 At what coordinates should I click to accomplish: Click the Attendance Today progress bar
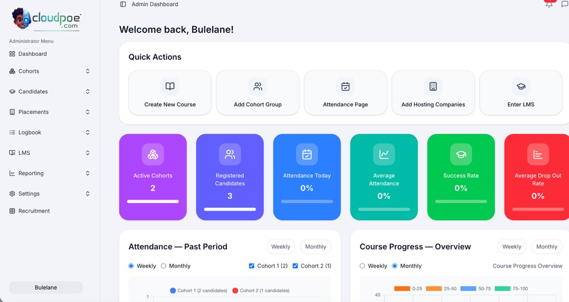pyautogui.click(x=307, y=201)
